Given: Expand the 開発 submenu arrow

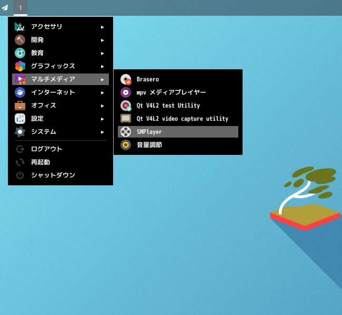Looking at the screenshot, I should point(102,40).
